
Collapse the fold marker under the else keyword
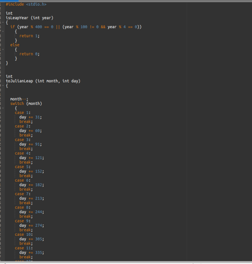[x=3, y=49]
